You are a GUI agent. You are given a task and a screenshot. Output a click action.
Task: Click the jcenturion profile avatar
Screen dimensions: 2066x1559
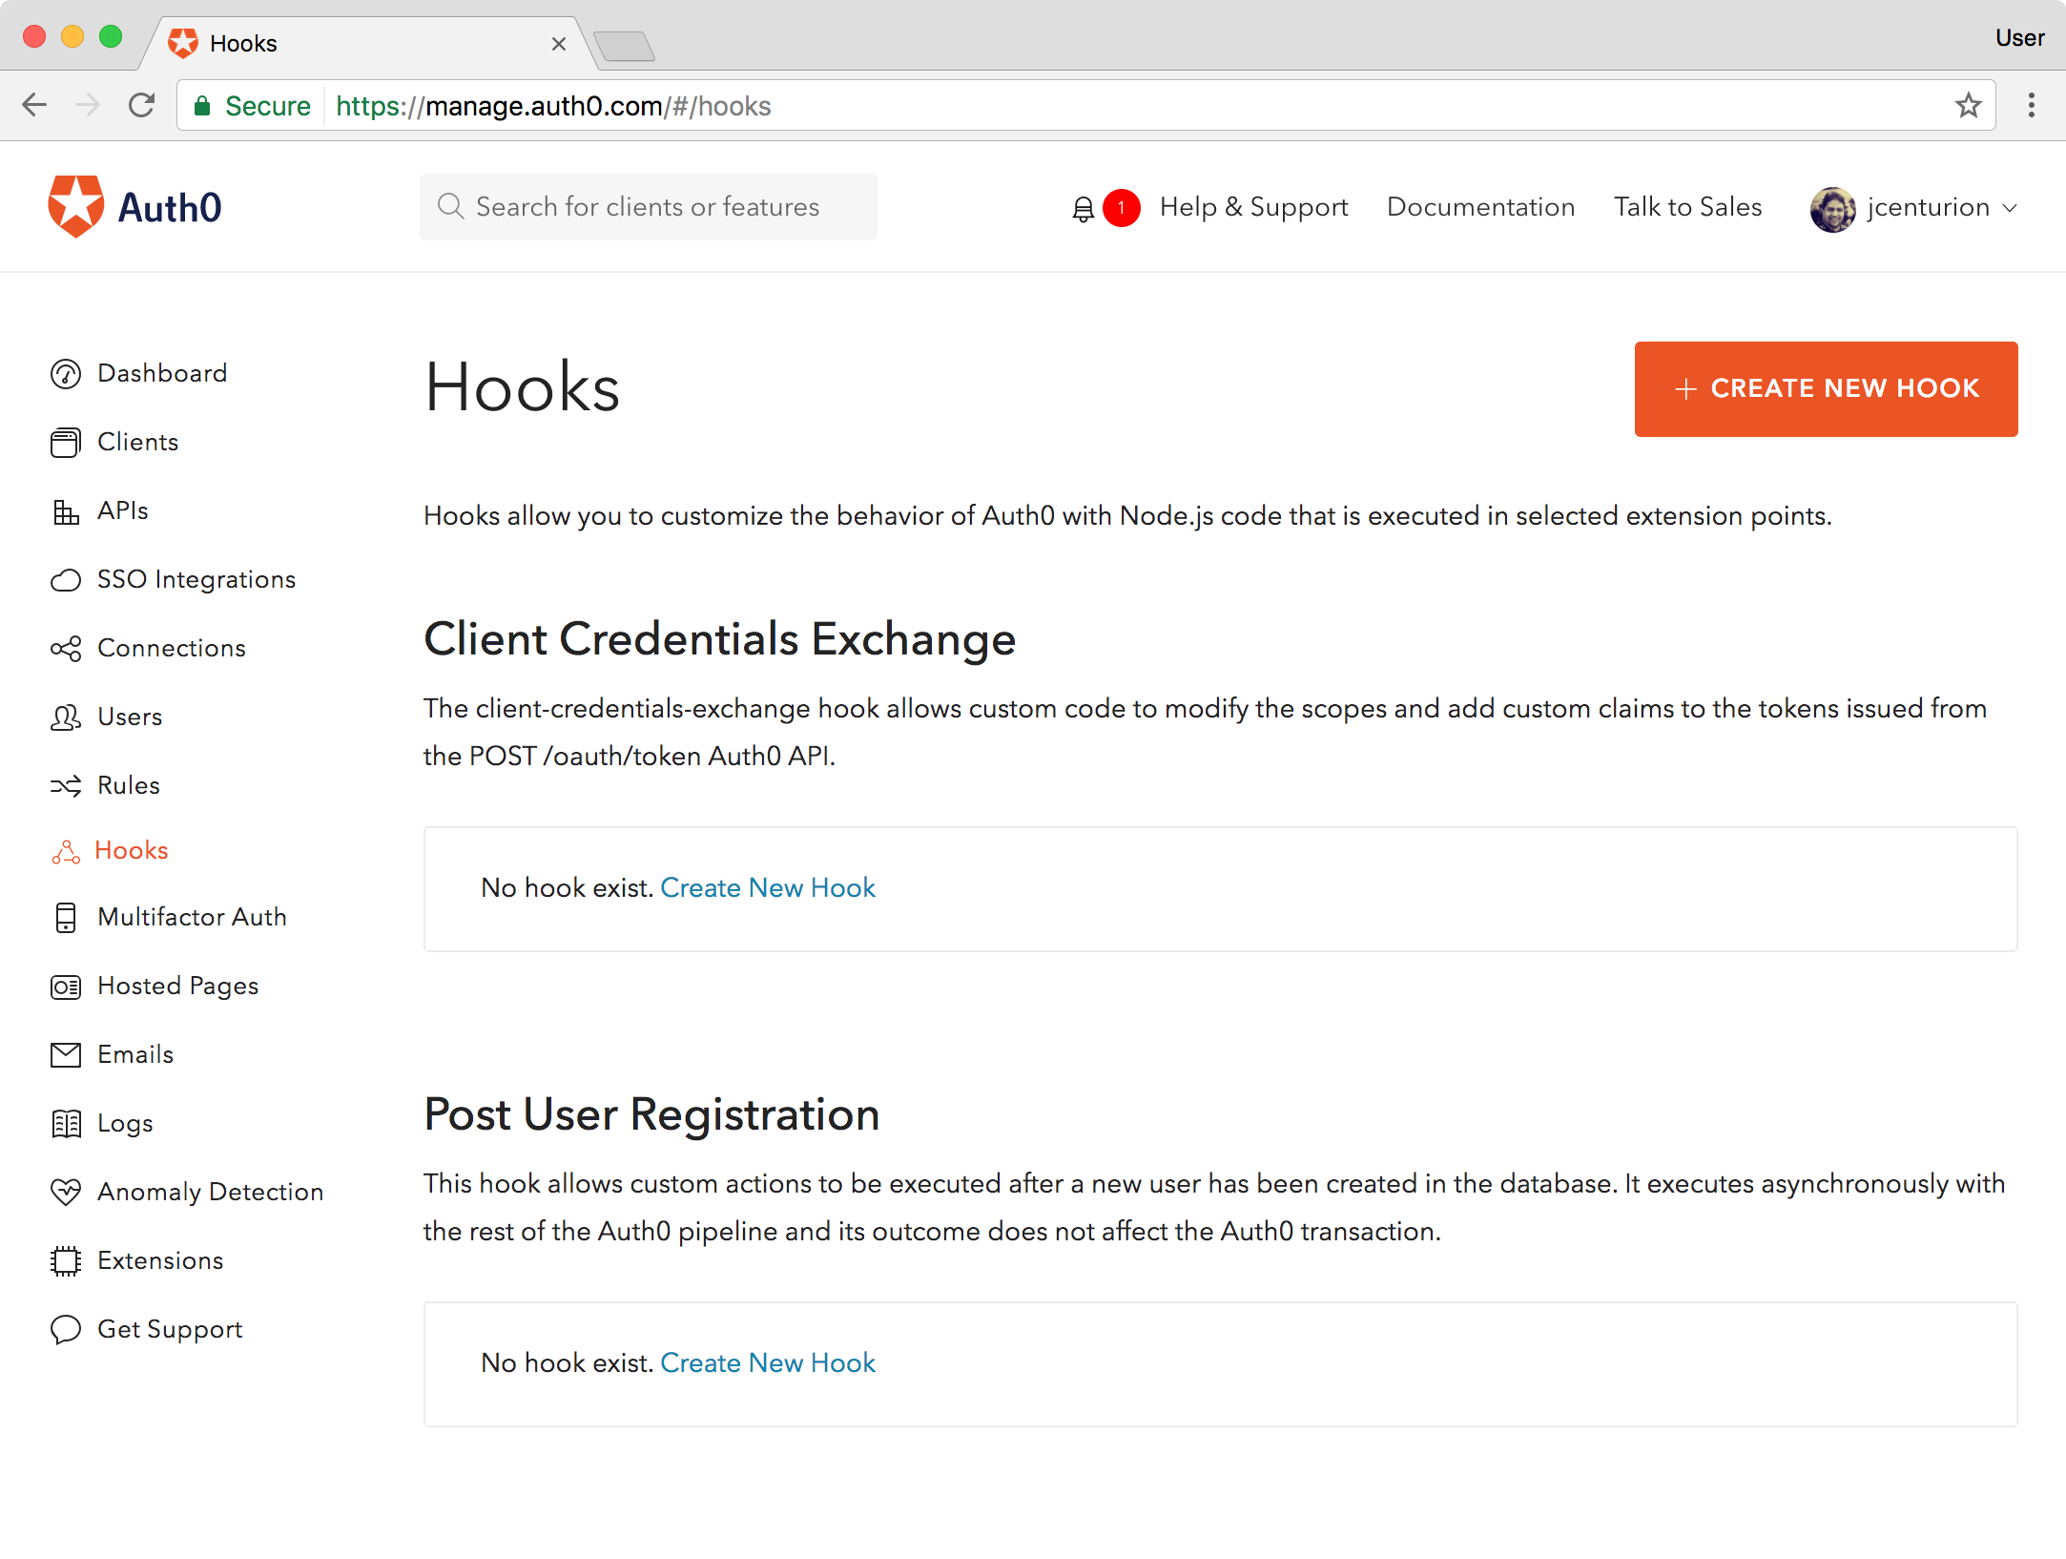pos(1832,208)
